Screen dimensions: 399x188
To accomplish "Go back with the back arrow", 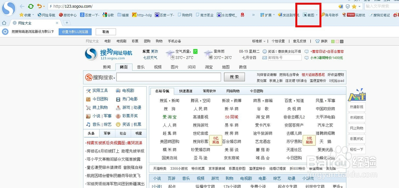I will (x=22, y=6).
